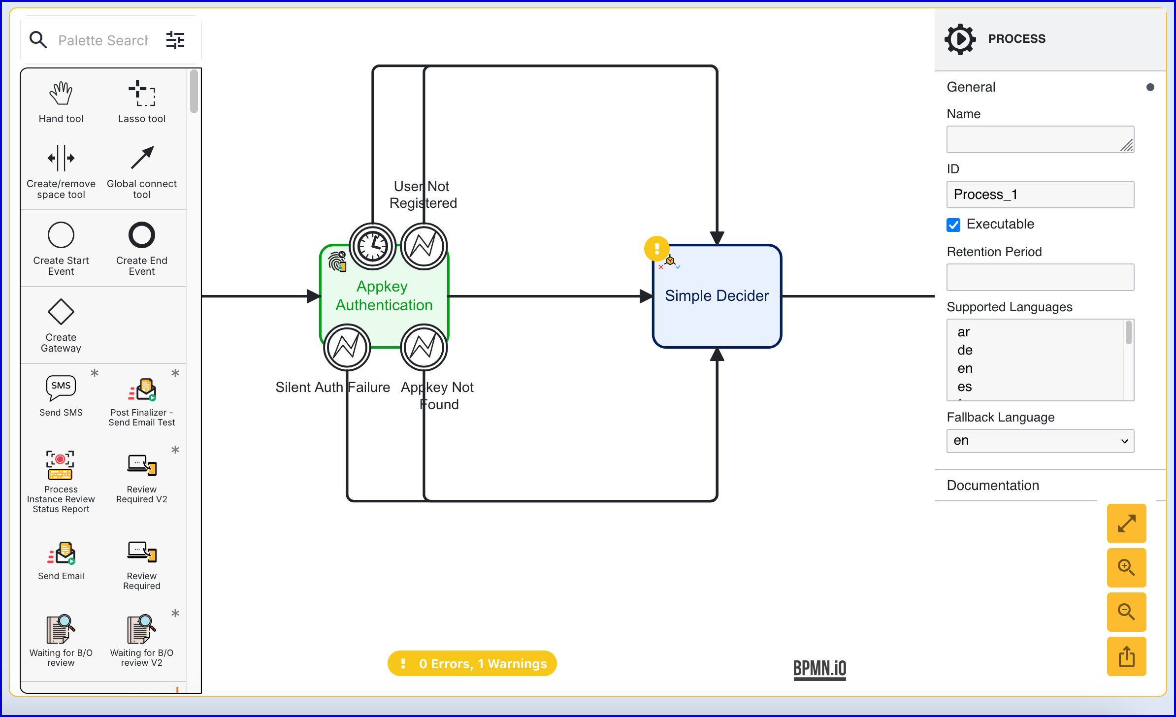
Task: Select 'de' in Supported Languages
Action: pos(965,350)
